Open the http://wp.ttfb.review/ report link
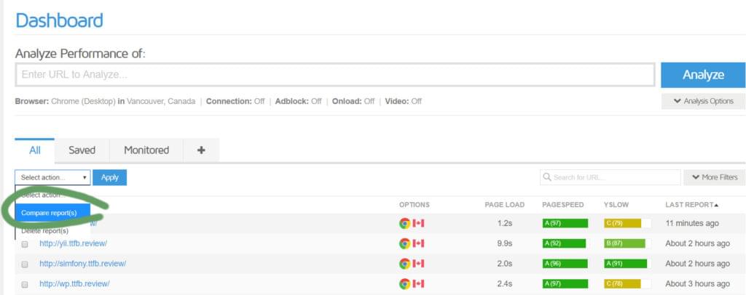The width and height of the screenshot is (746, 295). point(74,283)
